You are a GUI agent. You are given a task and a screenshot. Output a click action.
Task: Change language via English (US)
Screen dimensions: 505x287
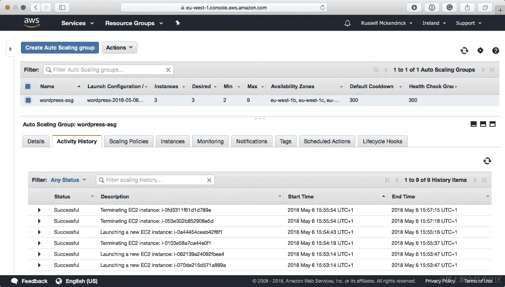point(77,281)
